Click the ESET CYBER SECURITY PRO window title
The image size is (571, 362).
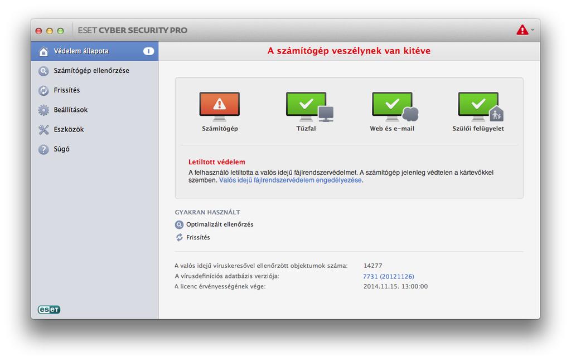tap(133, 30)
